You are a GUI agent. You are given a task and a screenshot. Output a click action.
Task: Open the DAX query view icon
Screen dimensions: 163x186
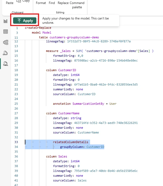coord(5,53)
